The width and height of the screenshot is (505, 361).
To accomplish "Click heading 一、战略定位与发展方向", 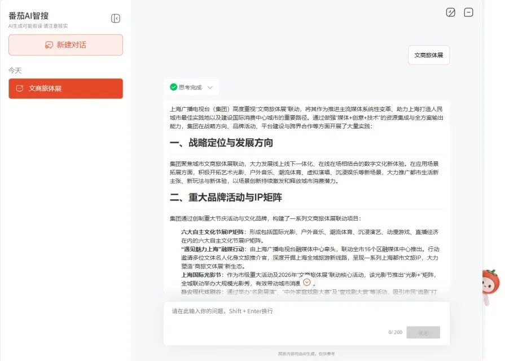I will (221, 143).
